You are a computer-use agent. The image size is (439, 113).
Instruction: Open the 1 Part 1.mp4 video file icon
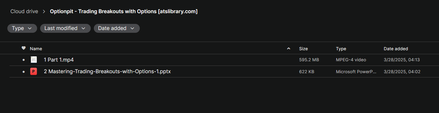pyautogui.click(x=34, y=60)
